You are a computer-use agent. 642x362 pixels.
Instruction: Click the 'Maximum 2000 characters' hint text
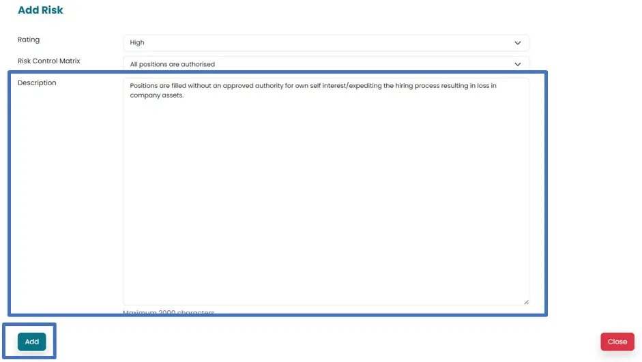click(169, 313)
